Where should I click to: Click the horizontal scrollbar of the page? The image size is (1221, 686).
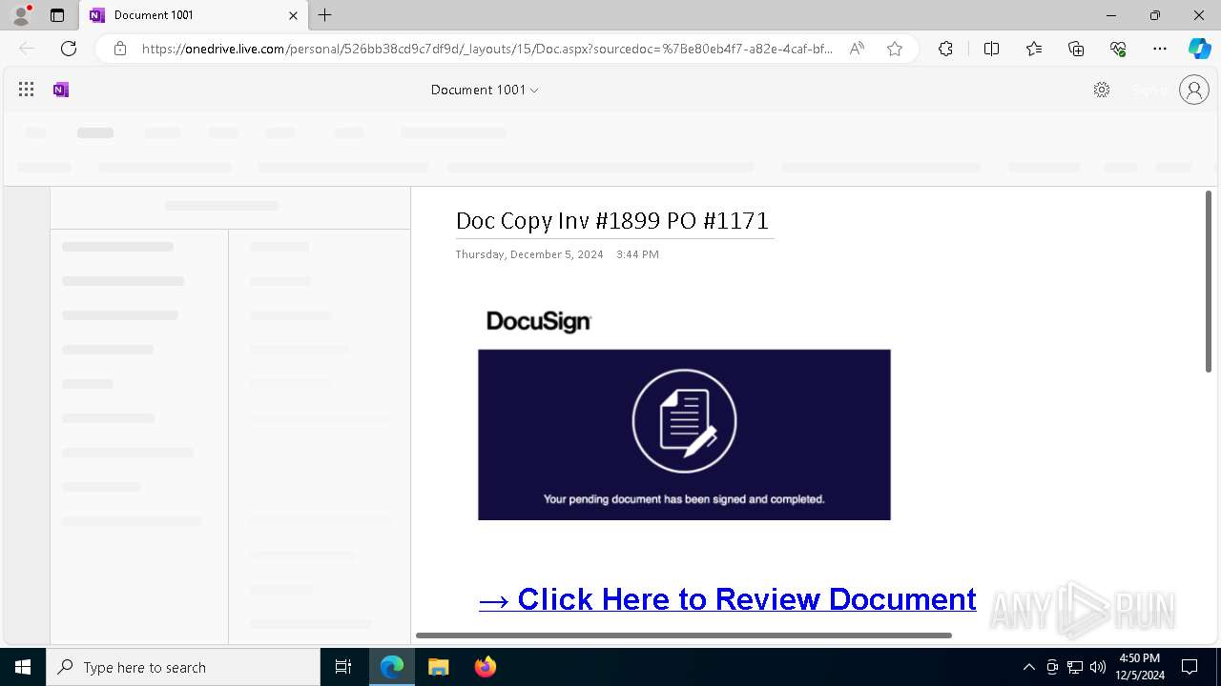(684, 635)
